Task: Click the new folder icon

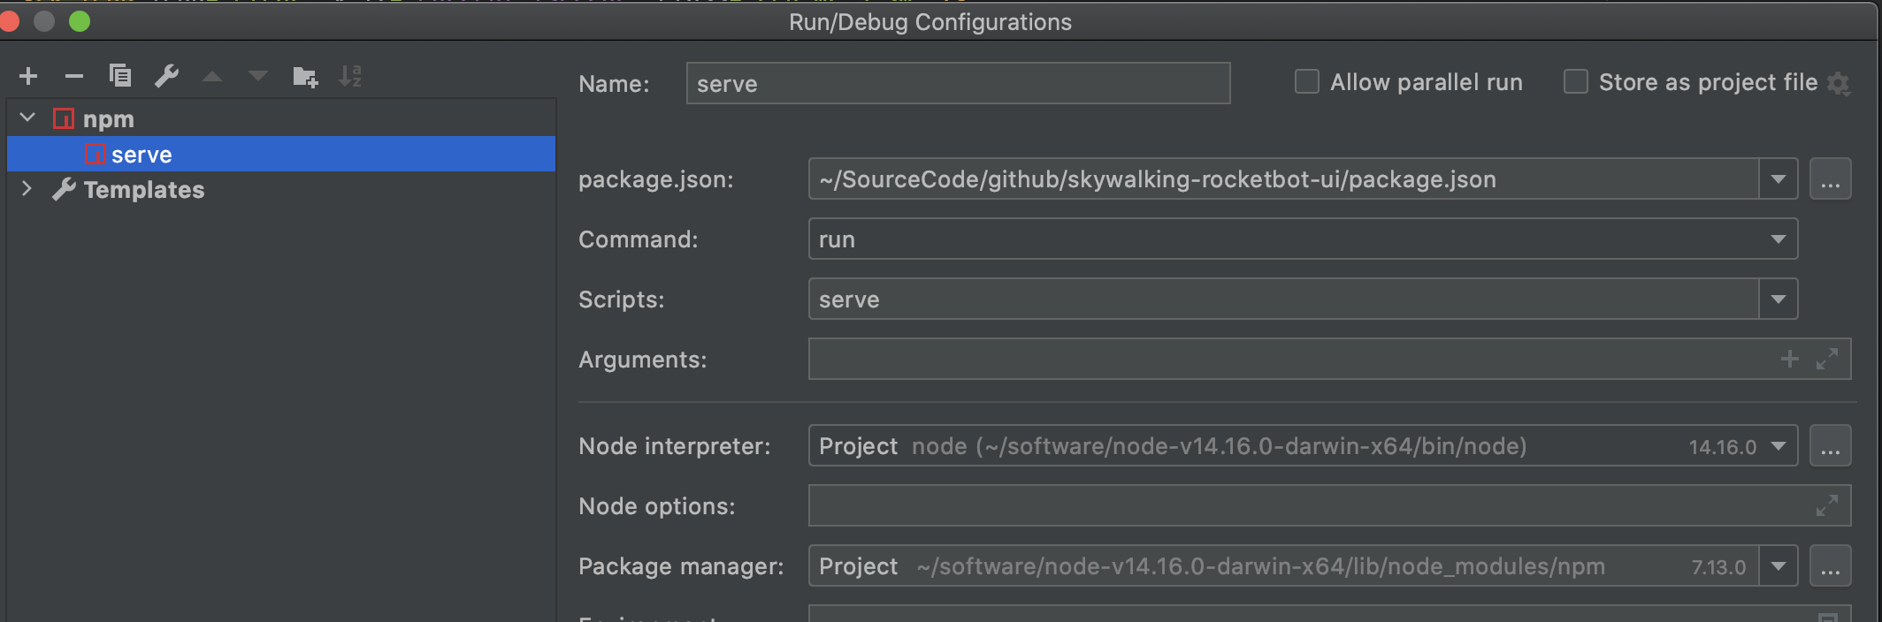Action: coord(305,77)
